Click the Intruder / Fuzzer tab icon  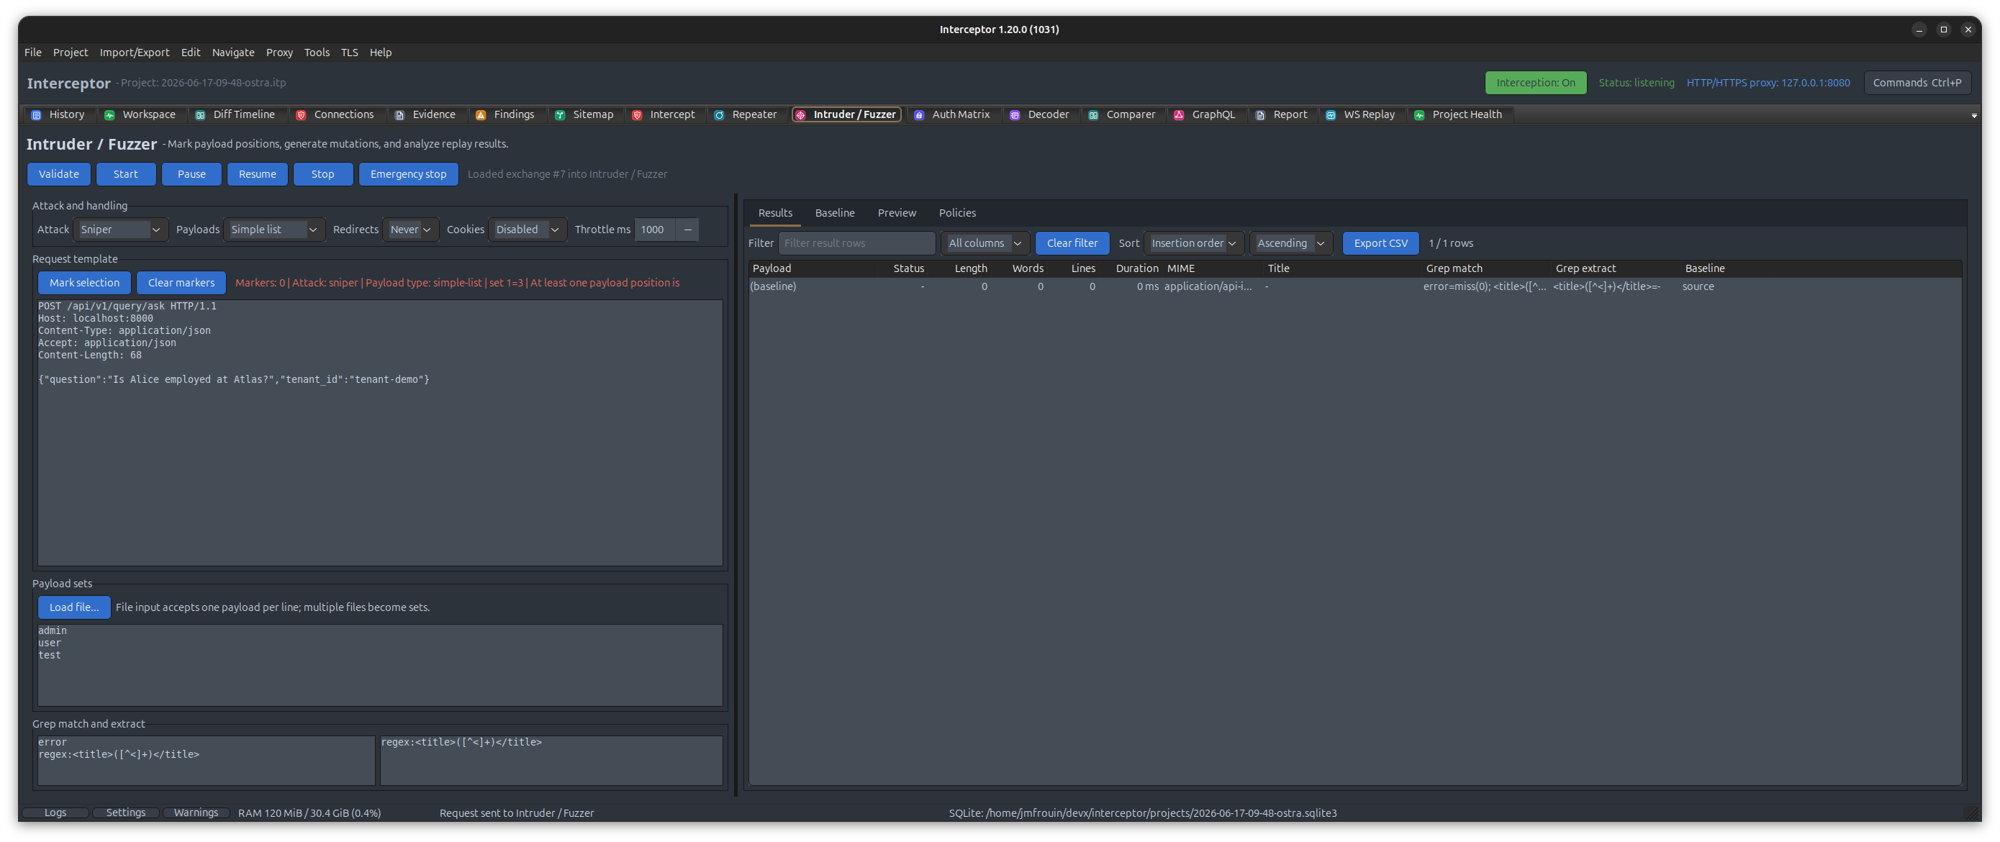[800, 115]
